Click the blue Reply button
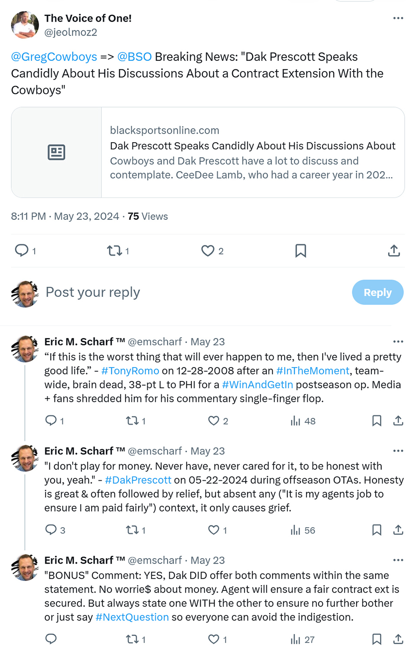The width and height of the screenshot is (416, 656). (x=377, y=292)
